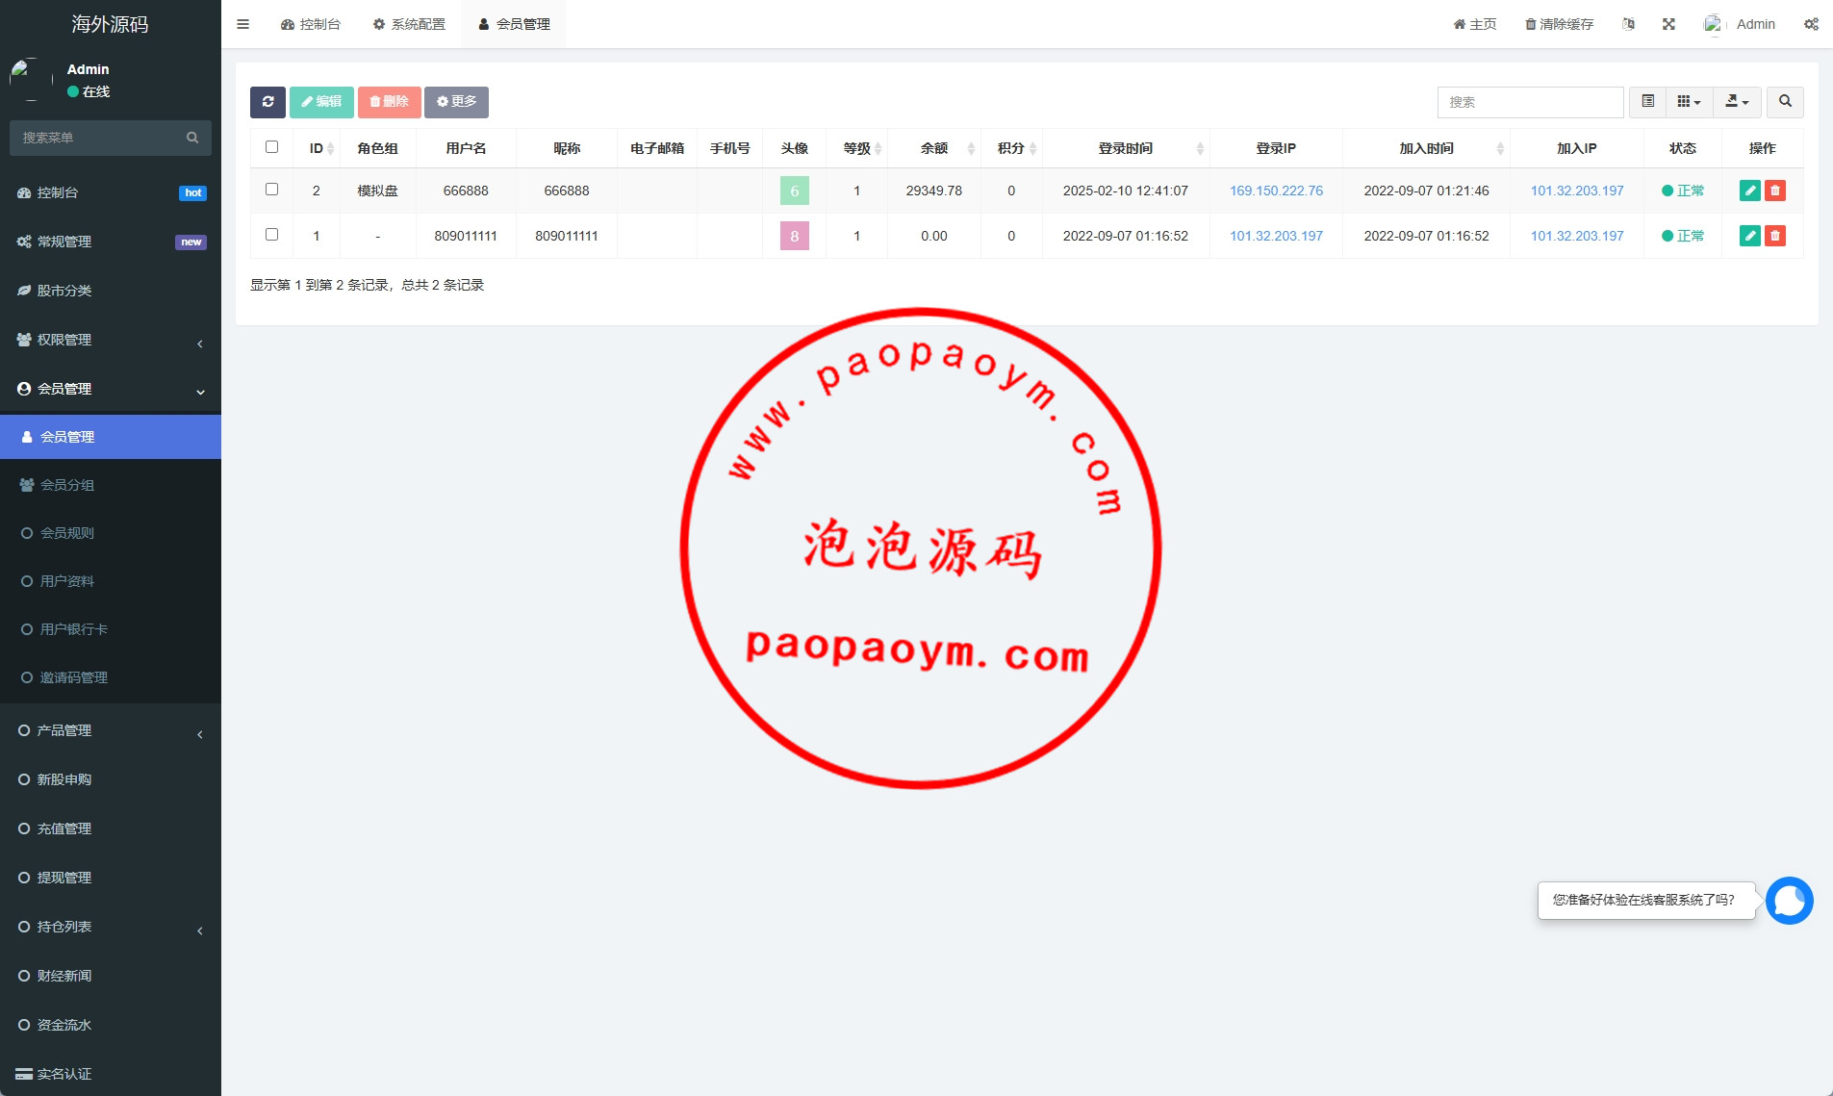Open 会员分组 submenu item
This screenshot has height=1096, width=1833.
111,485
